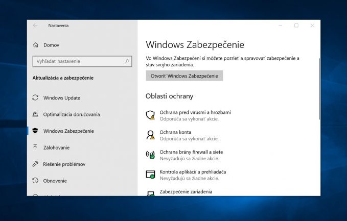Click 'Odporúča sa vykonať akciu' under Ochrana pred vírusmi
The width and height of the screenshot is (347, 221).
189,119
